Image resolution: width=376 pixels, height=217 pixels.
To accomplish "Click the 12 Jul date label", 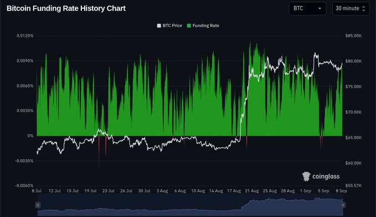I will [55, 191].
